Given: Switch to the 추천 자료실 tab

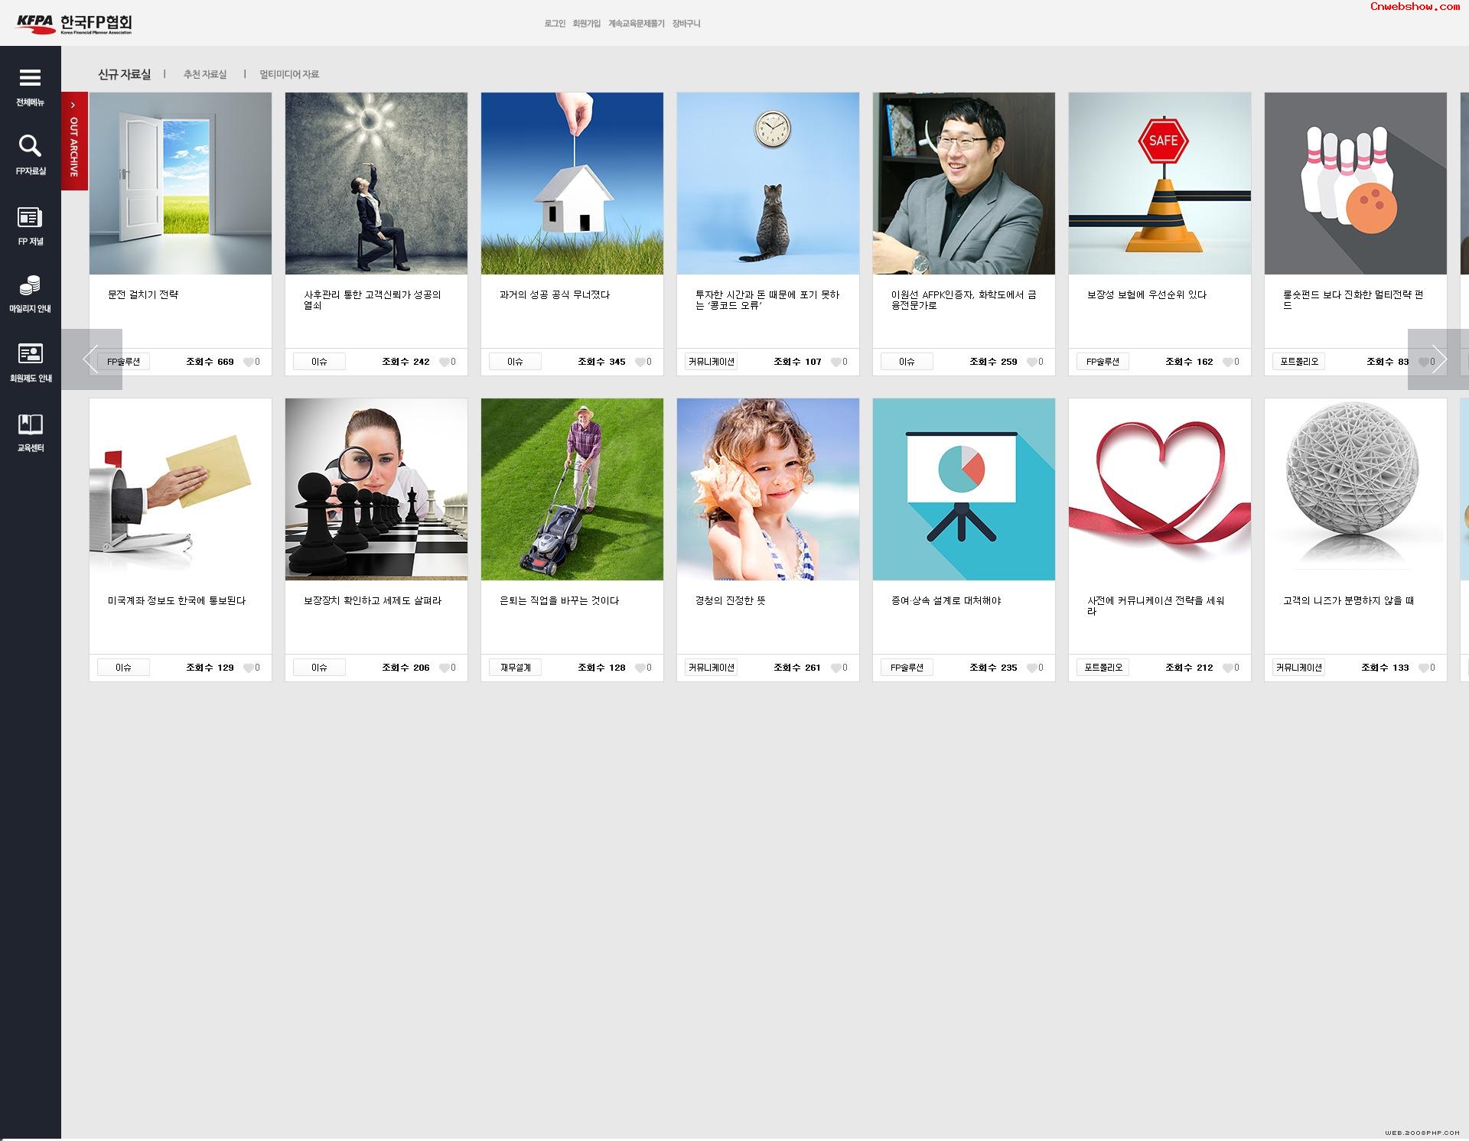Looking at the screenshot, I should [205, 74].
